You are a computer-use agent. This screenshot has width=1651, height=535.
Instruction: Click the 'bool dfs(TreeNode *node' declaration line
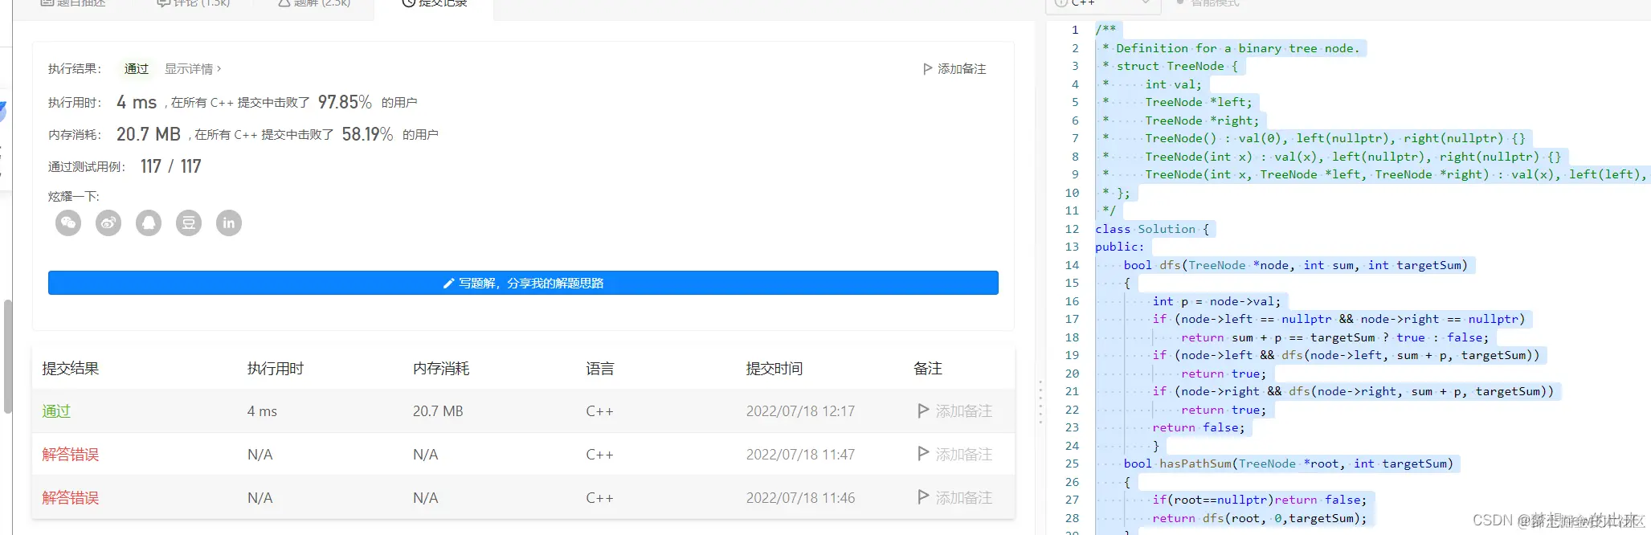pyautogui.click(x=1295, y=265)
